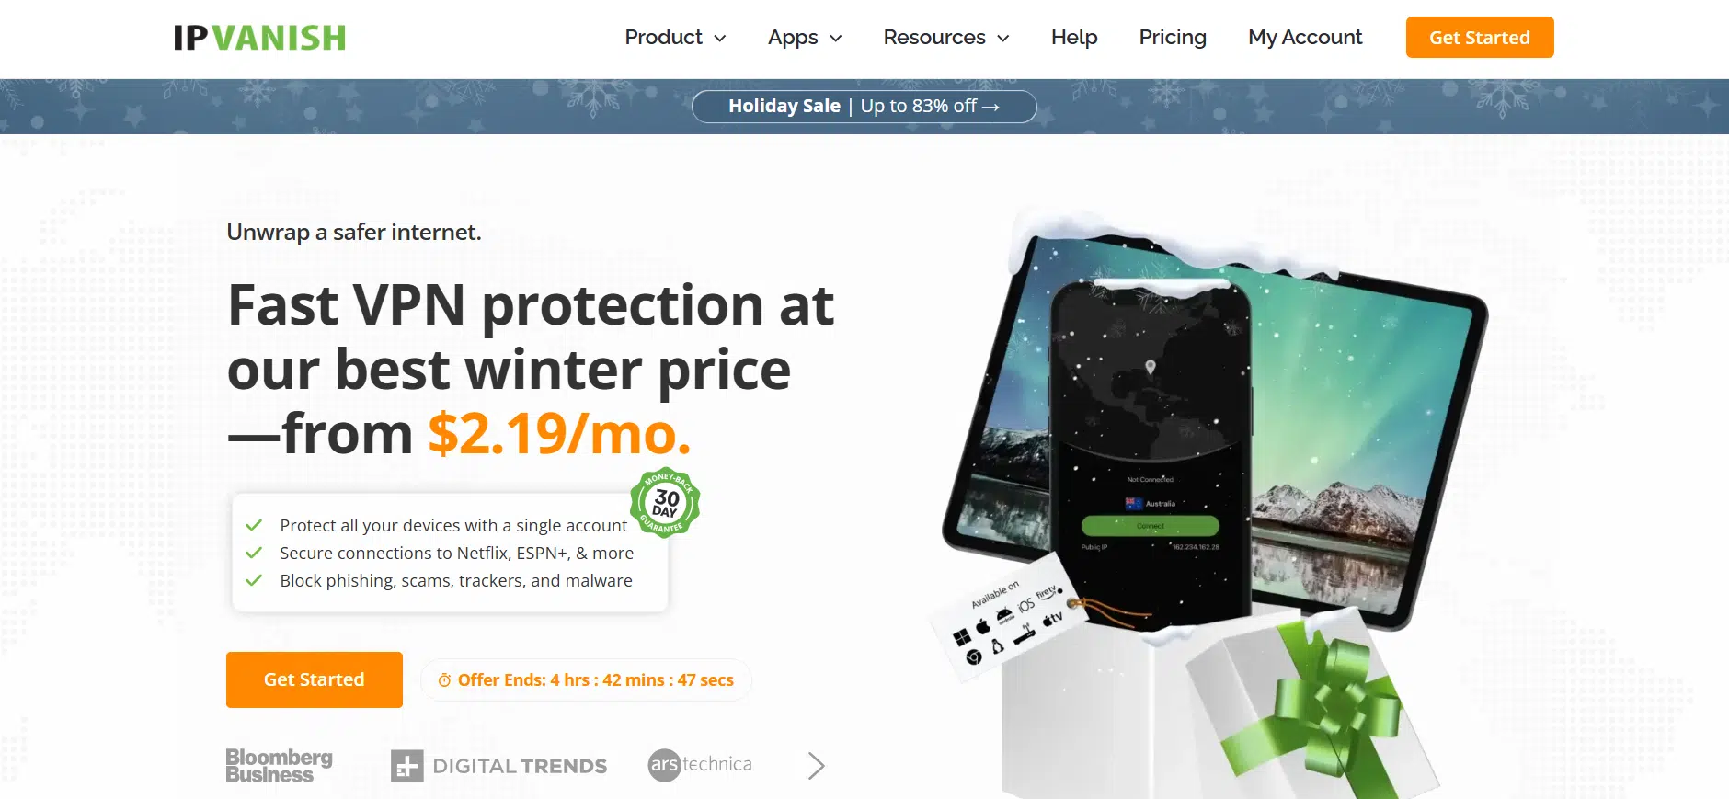Click the Australia flag on phone mockup
Image resolution: width=1729 pixels, height=799 pixels.
pyautogui.click(x=1133, y=503)
